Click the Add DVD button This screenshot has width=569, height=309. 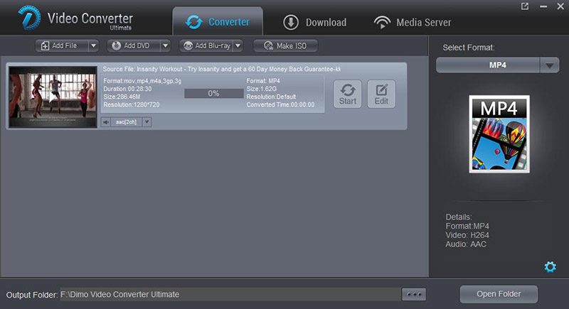pyautogui.click(x=134, y=45)
